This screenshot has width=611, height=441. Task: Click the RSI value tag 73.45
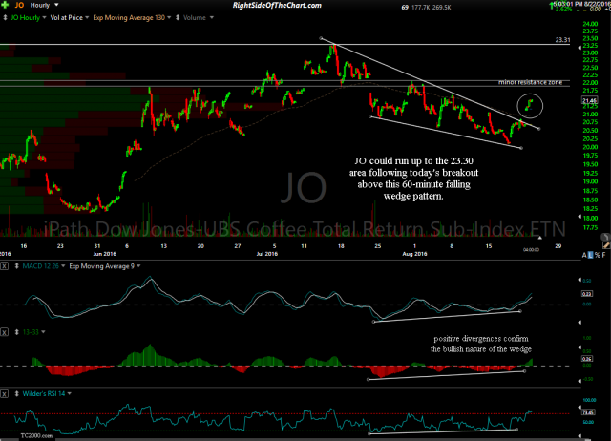click(x=588, y=412)
